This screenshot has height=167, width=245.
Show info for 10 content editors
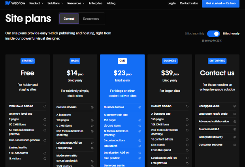point(187,139)
